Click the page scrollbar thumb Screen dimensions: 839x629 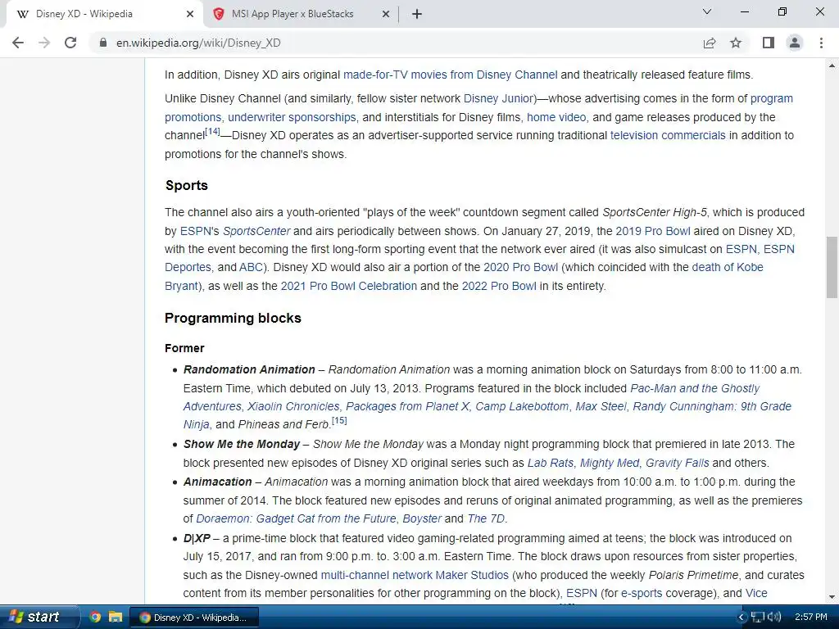(832, 266)
